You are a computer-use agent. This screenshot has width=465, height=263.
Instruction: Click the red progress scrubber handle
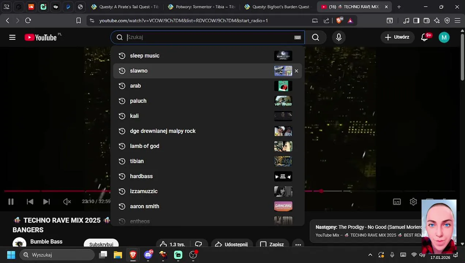click(x=321, y=191)
